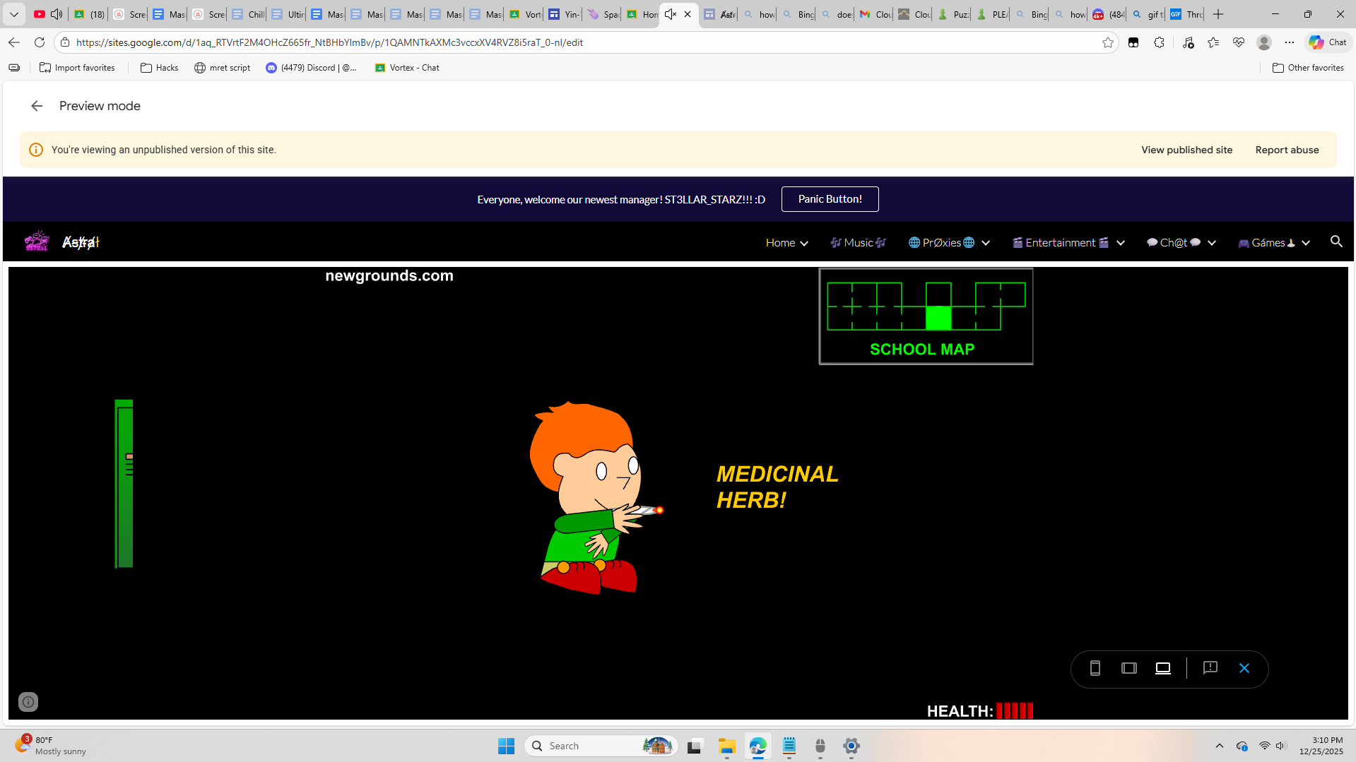1356x762 pixels.
Task: Open the PrØxies page
Action: (942, 242)
